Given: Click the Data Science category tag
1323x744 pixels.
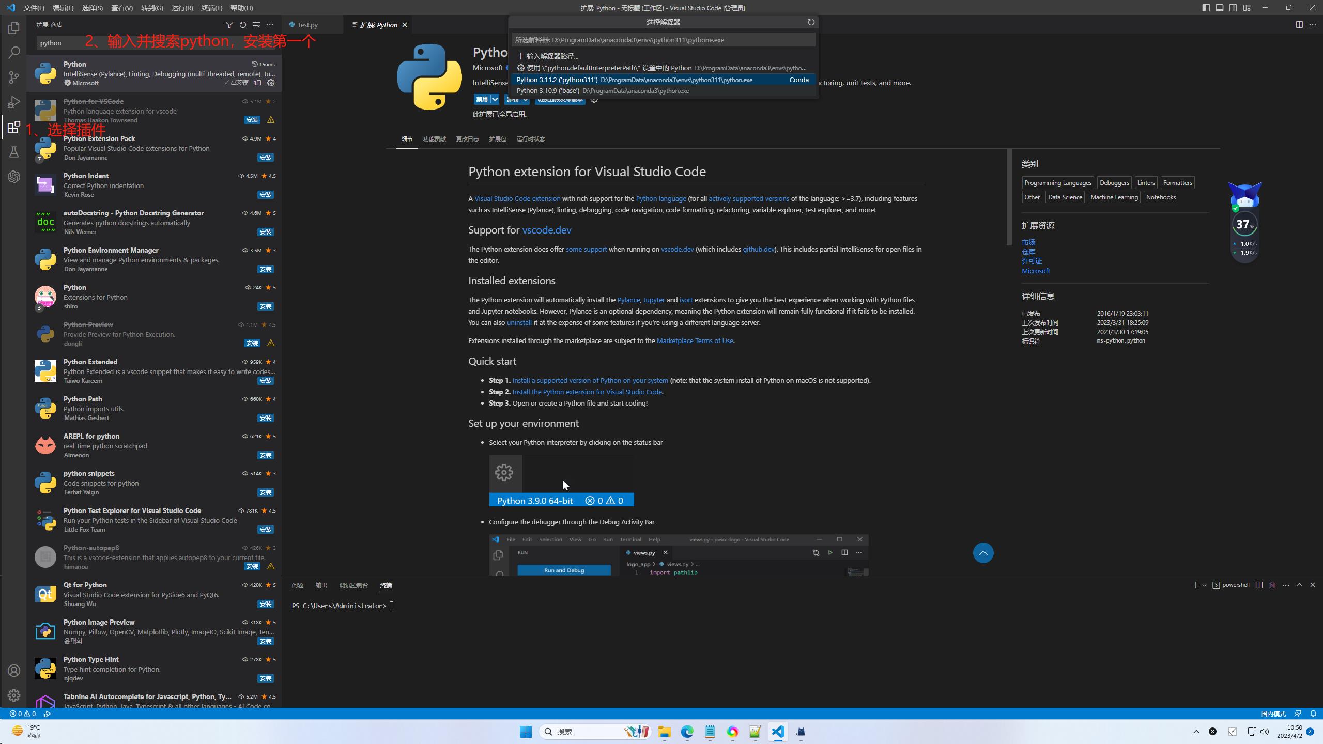Looking at the screenshot, I should click(x=1065, y=197).
